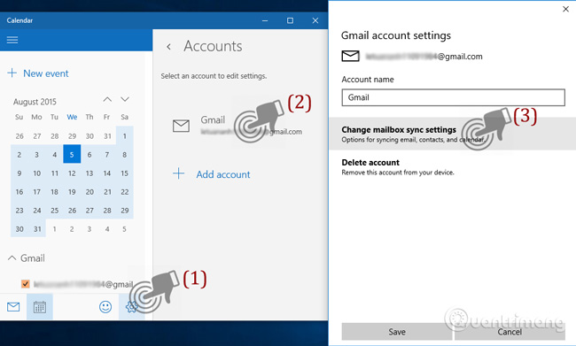Click Add account
This screenshot has height=346, width=576.
pos(223,174)
